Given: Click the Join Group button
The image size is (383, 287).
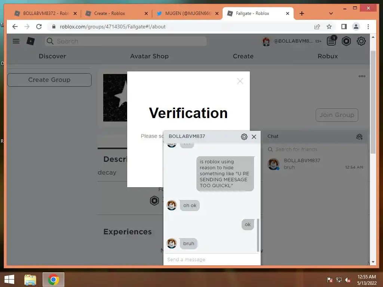Looking at the screenshot, I should pyautogui.click(x=337, y=115).
